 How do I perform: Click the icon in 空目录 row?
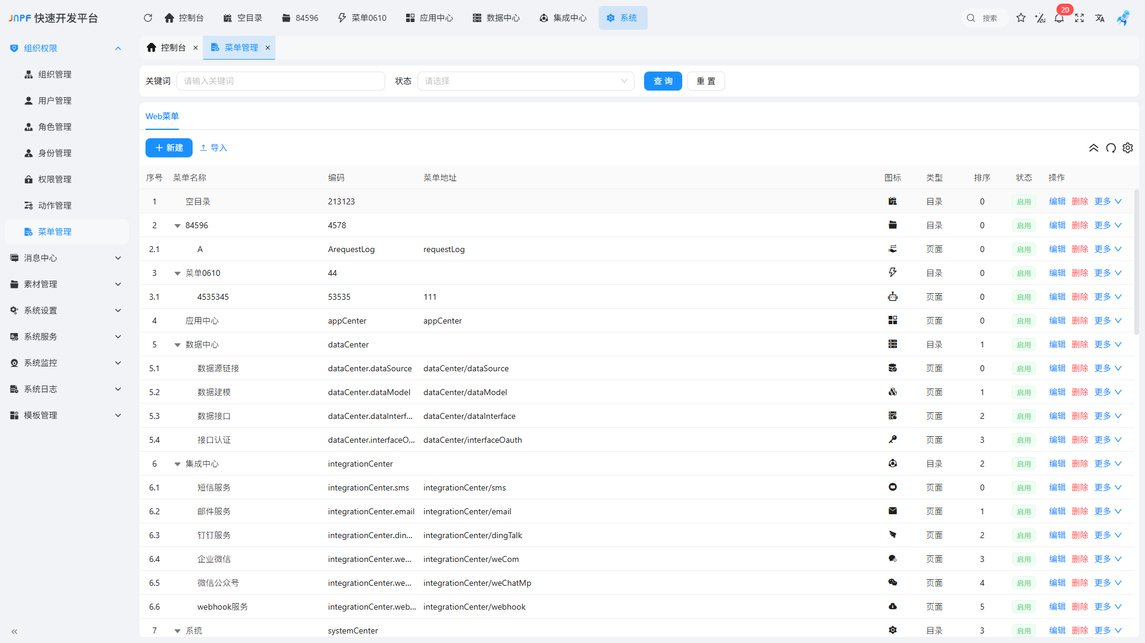click(x=893, y=201)
